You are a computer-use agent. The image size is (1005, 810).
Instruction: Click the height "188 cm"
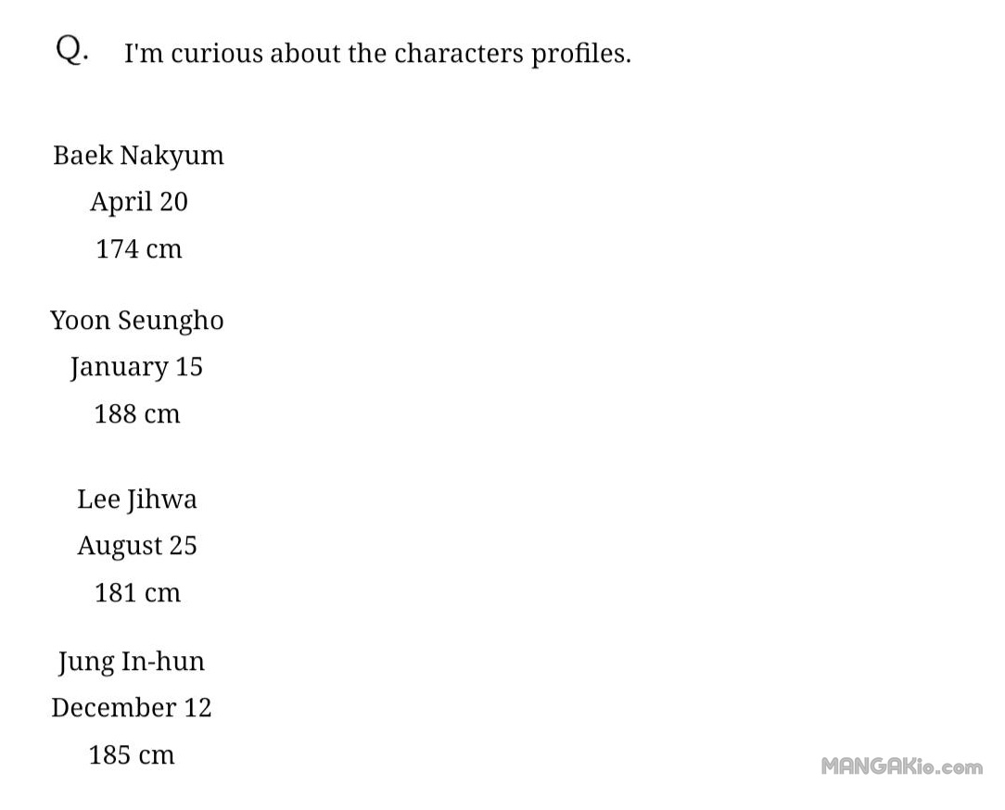[x=137, y=413]
